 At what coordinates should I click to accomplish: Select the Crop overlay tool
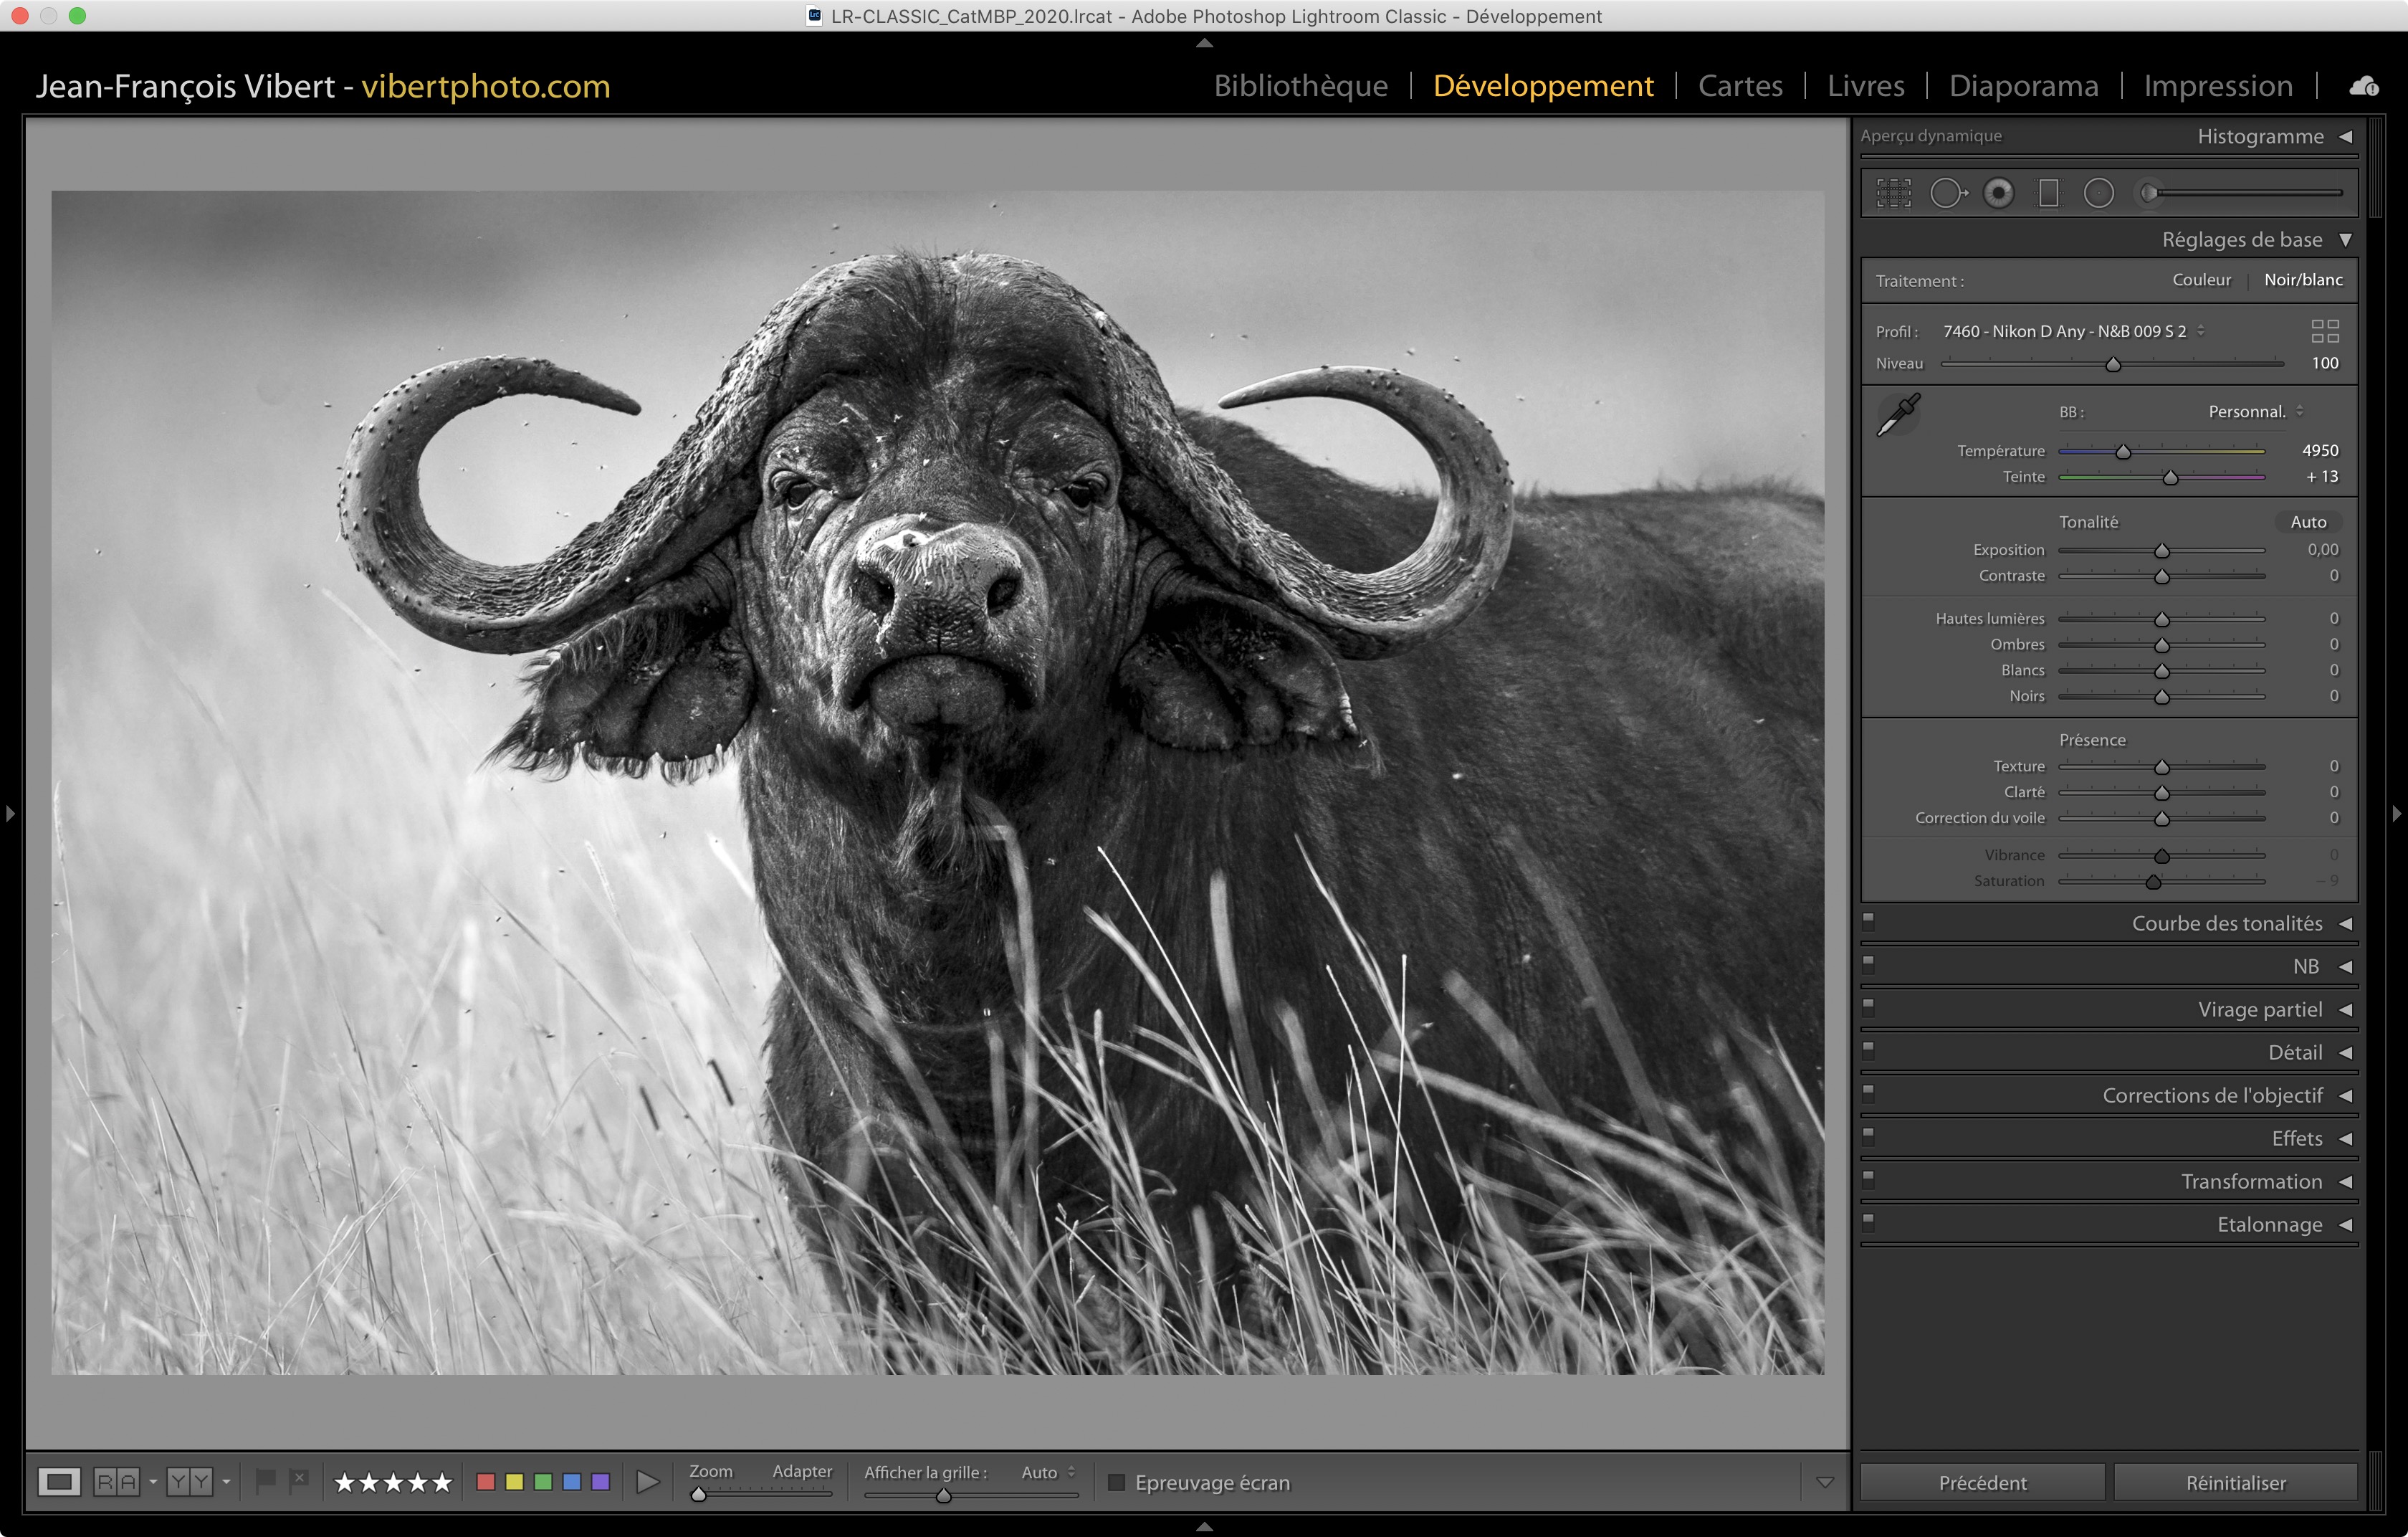(x=1893, y=193)
